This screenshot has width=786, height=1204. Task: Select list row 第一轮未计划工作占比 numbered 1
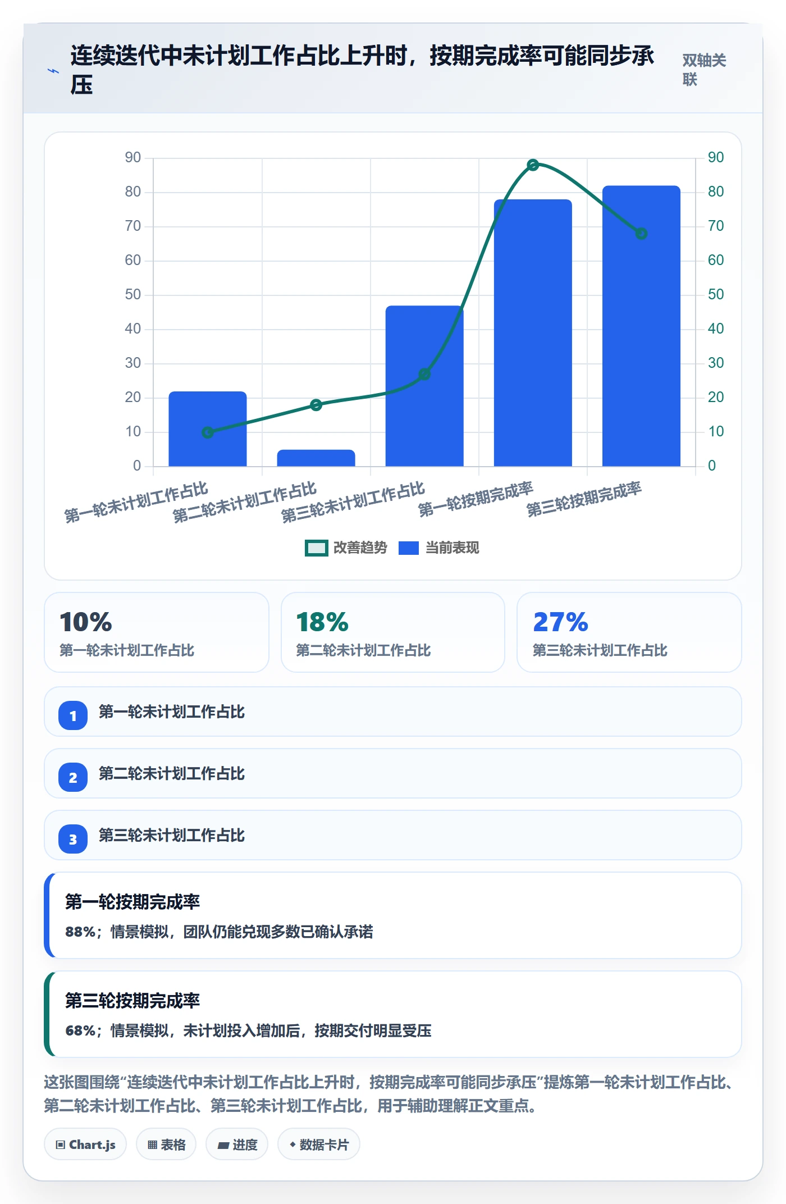coord(393,712)
